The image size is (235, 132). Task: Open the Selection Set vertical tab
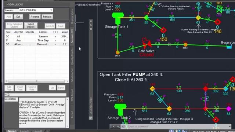pyautogui.click(x=72, y=75)
